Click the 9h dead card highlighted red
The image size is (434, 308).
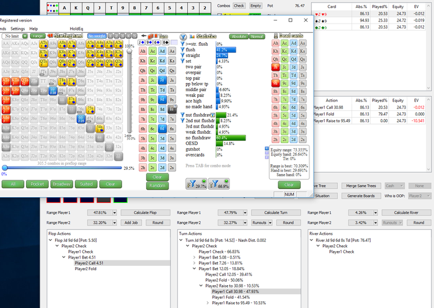[275, 83]
